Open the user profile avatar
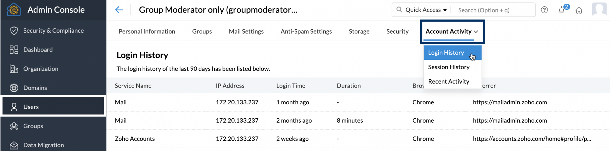Viewport: 610px width, 151px height. point(599,9)
